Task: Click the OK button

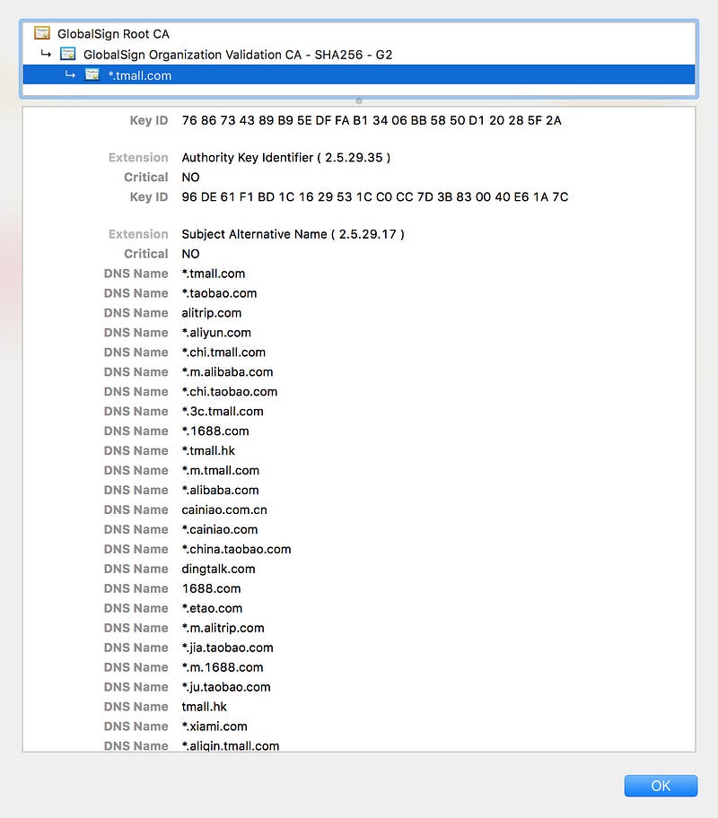Action: [661, 786]
